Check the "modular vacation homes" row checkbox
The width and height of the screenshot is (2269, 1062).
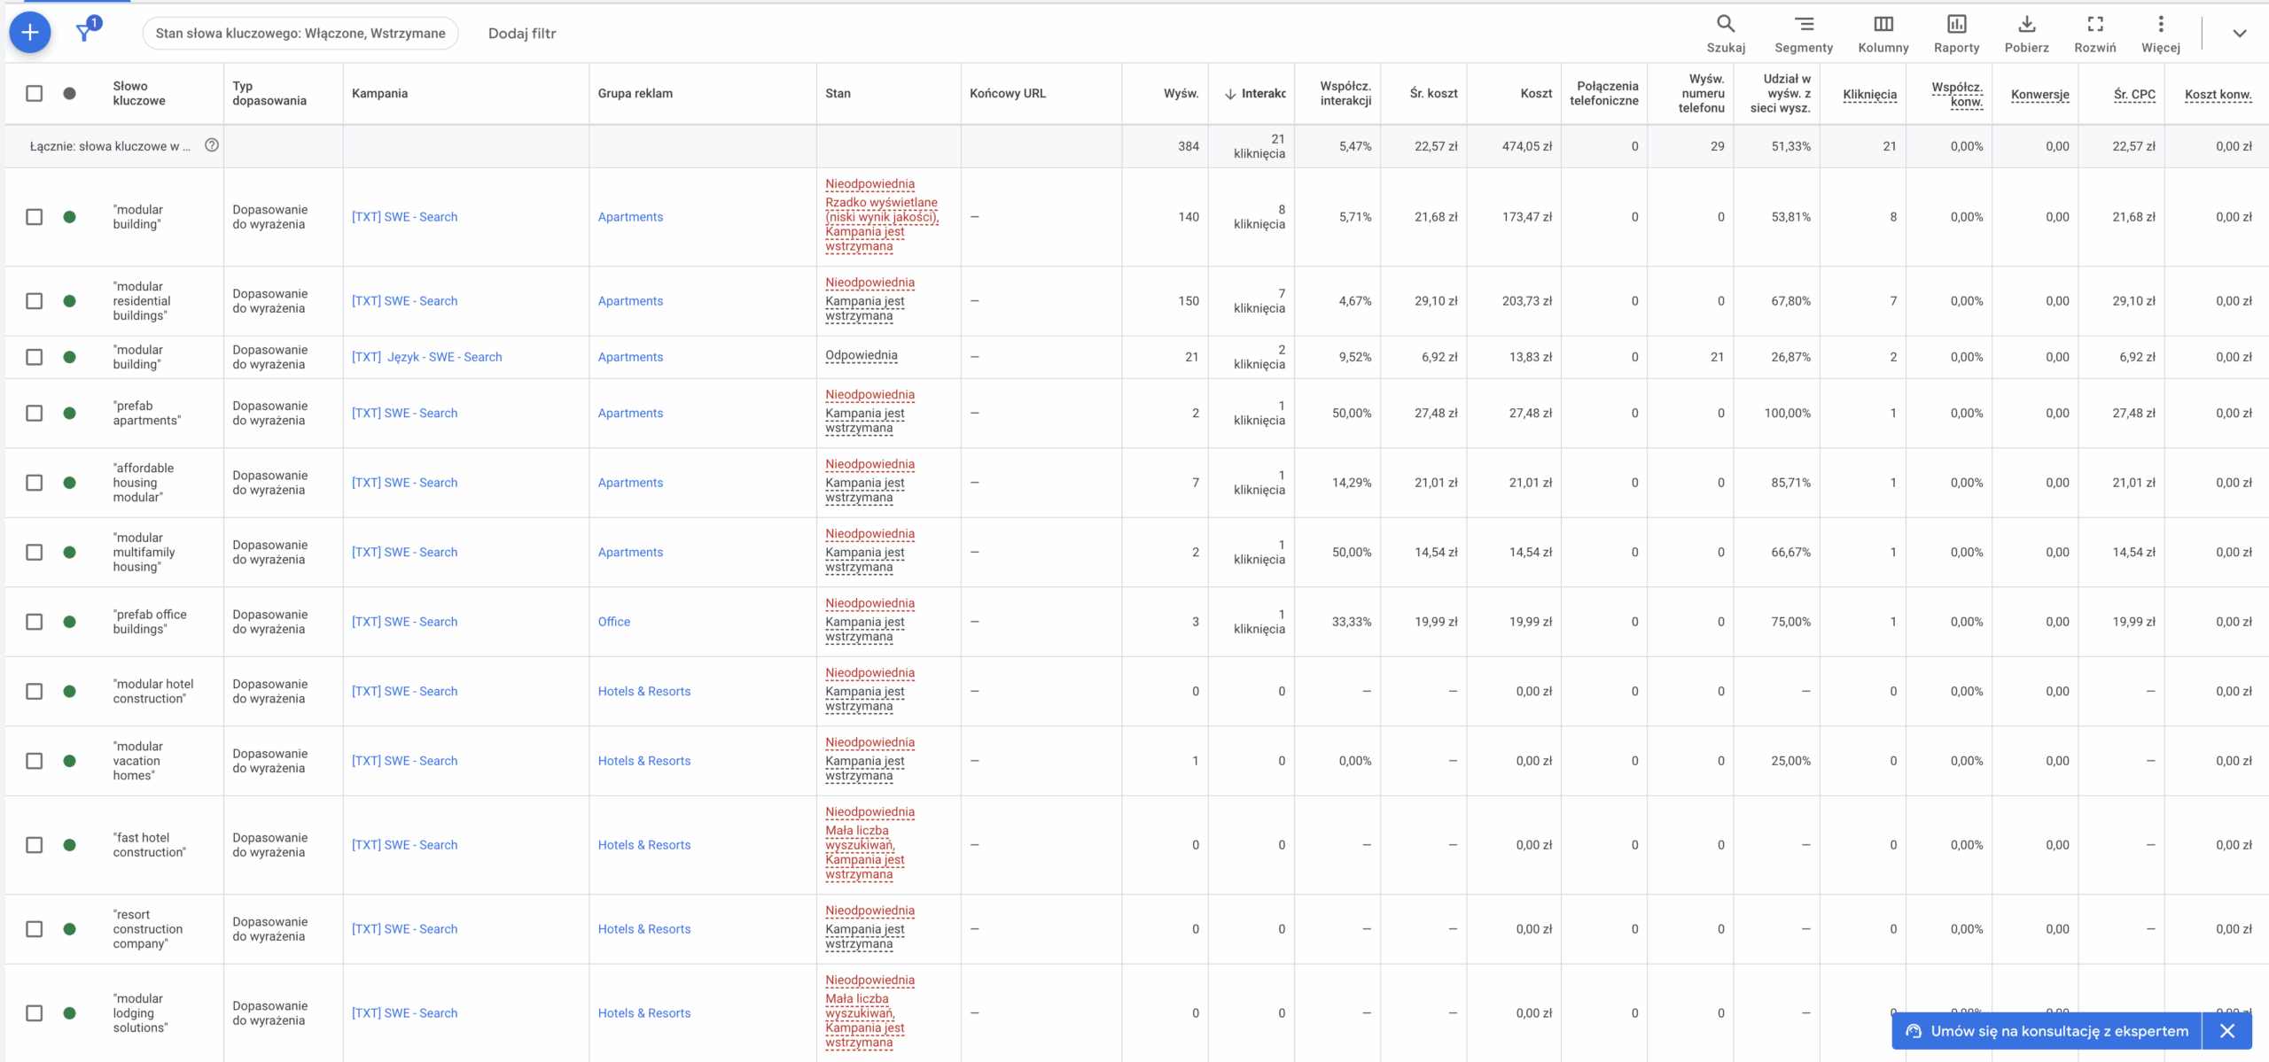35,761
